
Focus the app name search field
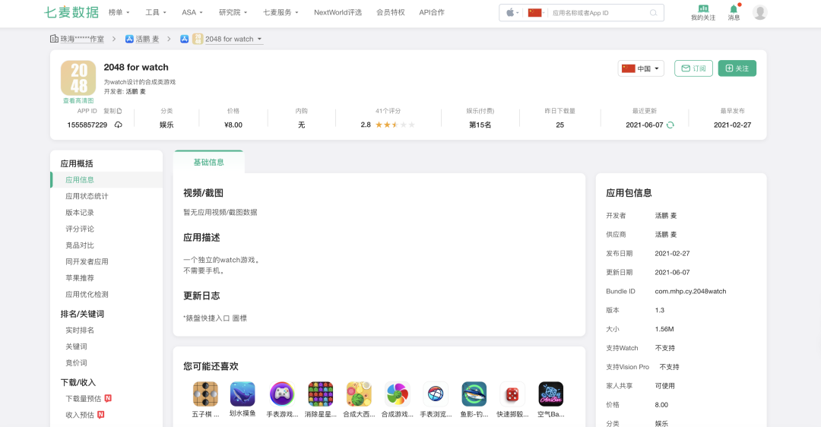click(x=600, y=13)
